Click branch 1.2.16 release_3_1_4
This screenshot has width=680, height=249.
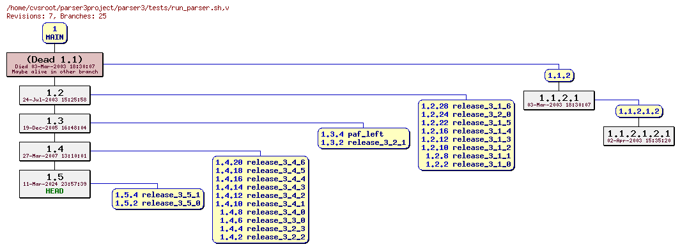[466, 131]
